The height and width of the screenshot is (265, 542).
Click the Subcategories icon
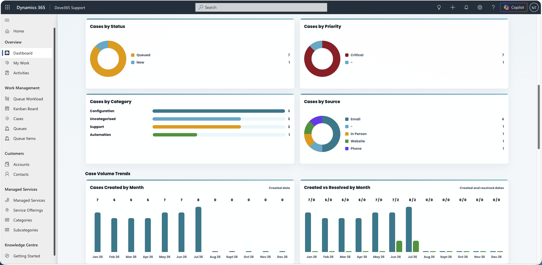coord(7,230)
